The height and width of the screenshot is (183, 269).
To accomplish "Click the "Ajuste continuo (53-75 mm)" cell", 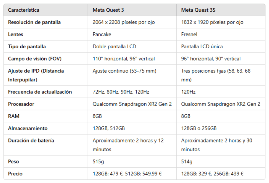I will (x=124, y=71).
